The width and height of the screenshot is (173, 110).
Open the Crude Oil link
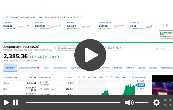point(135,23)
